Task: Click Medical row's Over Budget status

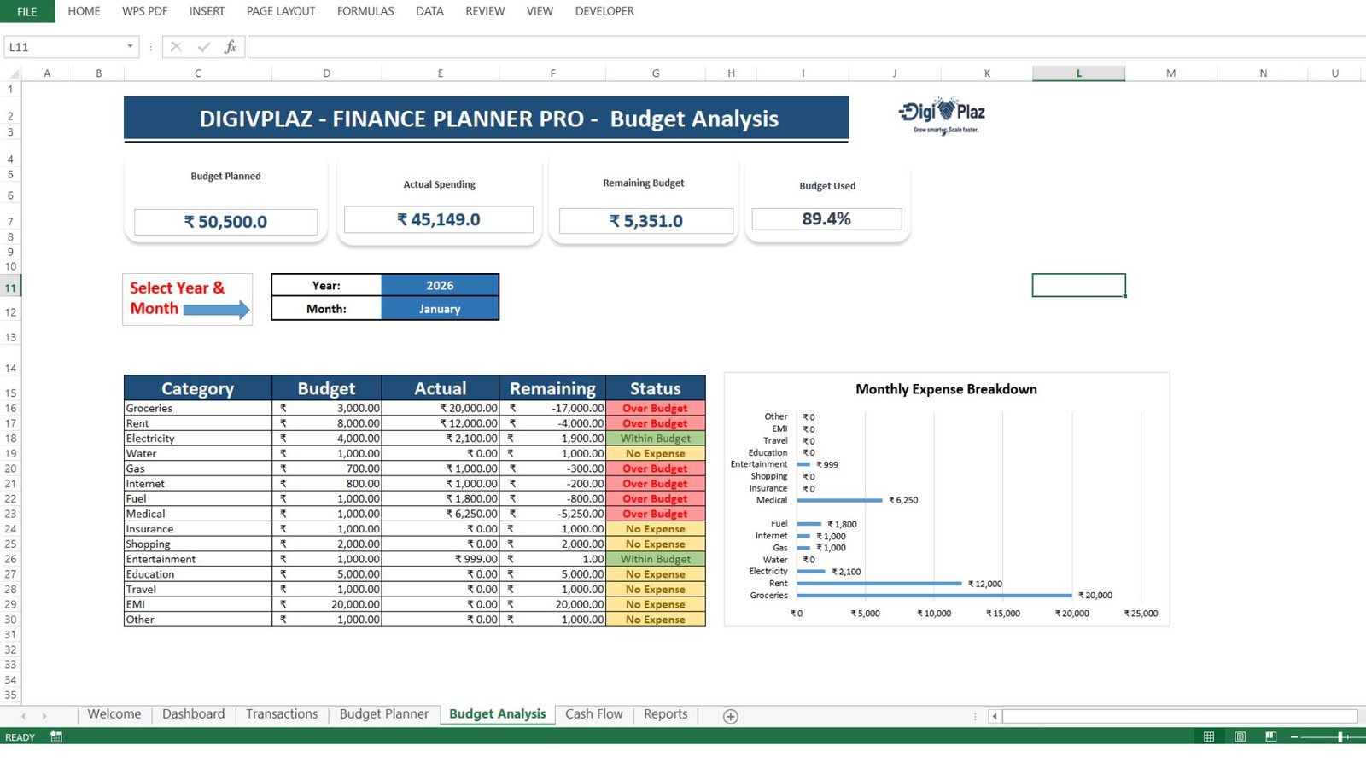Action: [656, 514]
